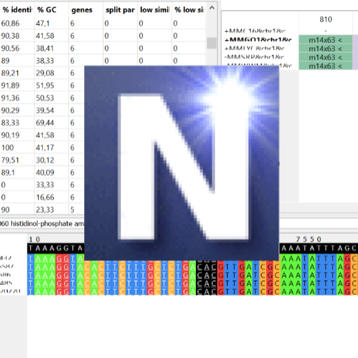The height and width of the screenshot is (358, 358).
Task: Click consensus sequence TAAAGGTA in black row
Action: point(56,248)
